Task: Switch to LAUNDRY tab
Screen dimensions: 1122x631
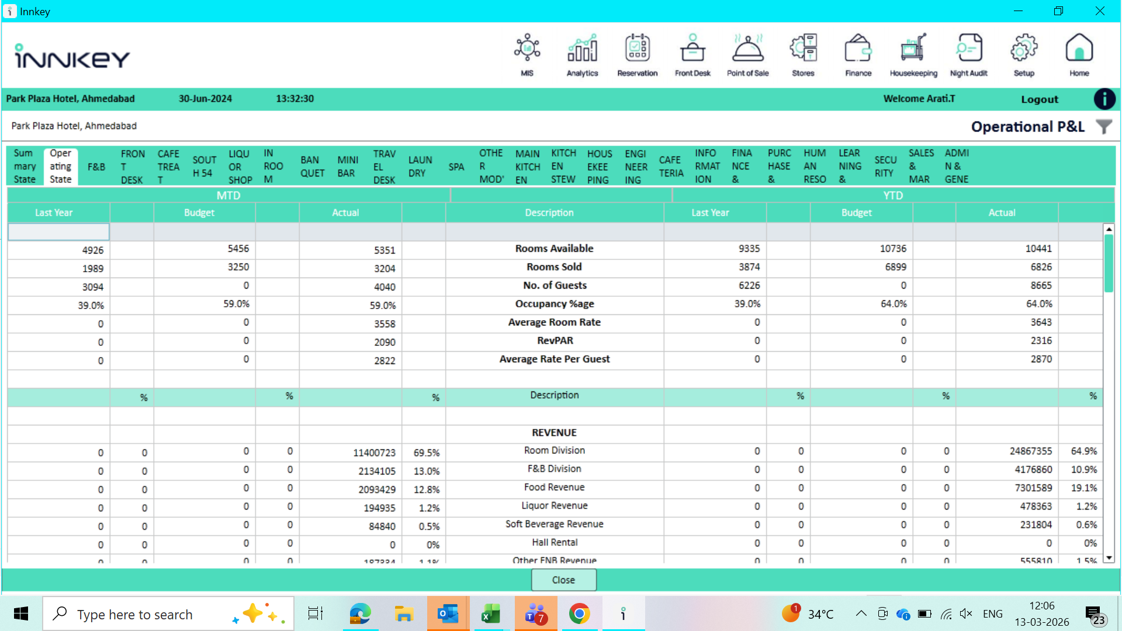Action: point(420,167)
